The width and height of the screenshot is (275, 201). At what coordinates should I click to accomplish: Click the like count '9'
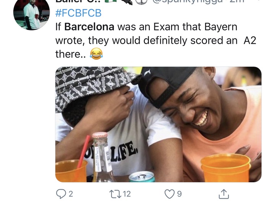[179, 194]
